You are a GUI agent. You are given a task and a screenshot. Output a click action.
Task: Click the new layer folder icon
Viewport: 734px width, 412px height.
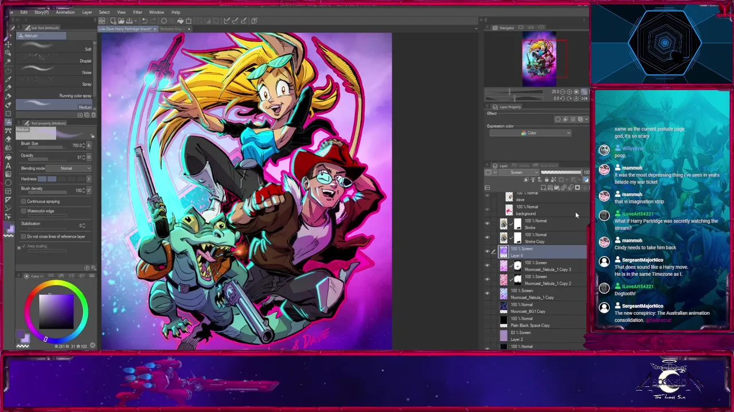[x=557, y=188]
